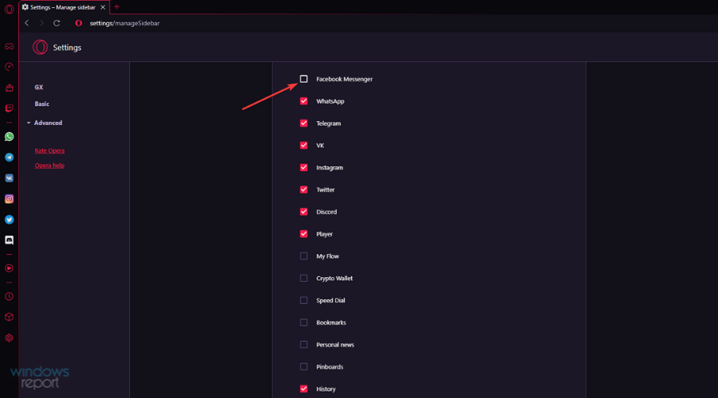The image size is (718, 398).
Task: Enable the My Flow checkbox
Action: (x=304, y=256)
